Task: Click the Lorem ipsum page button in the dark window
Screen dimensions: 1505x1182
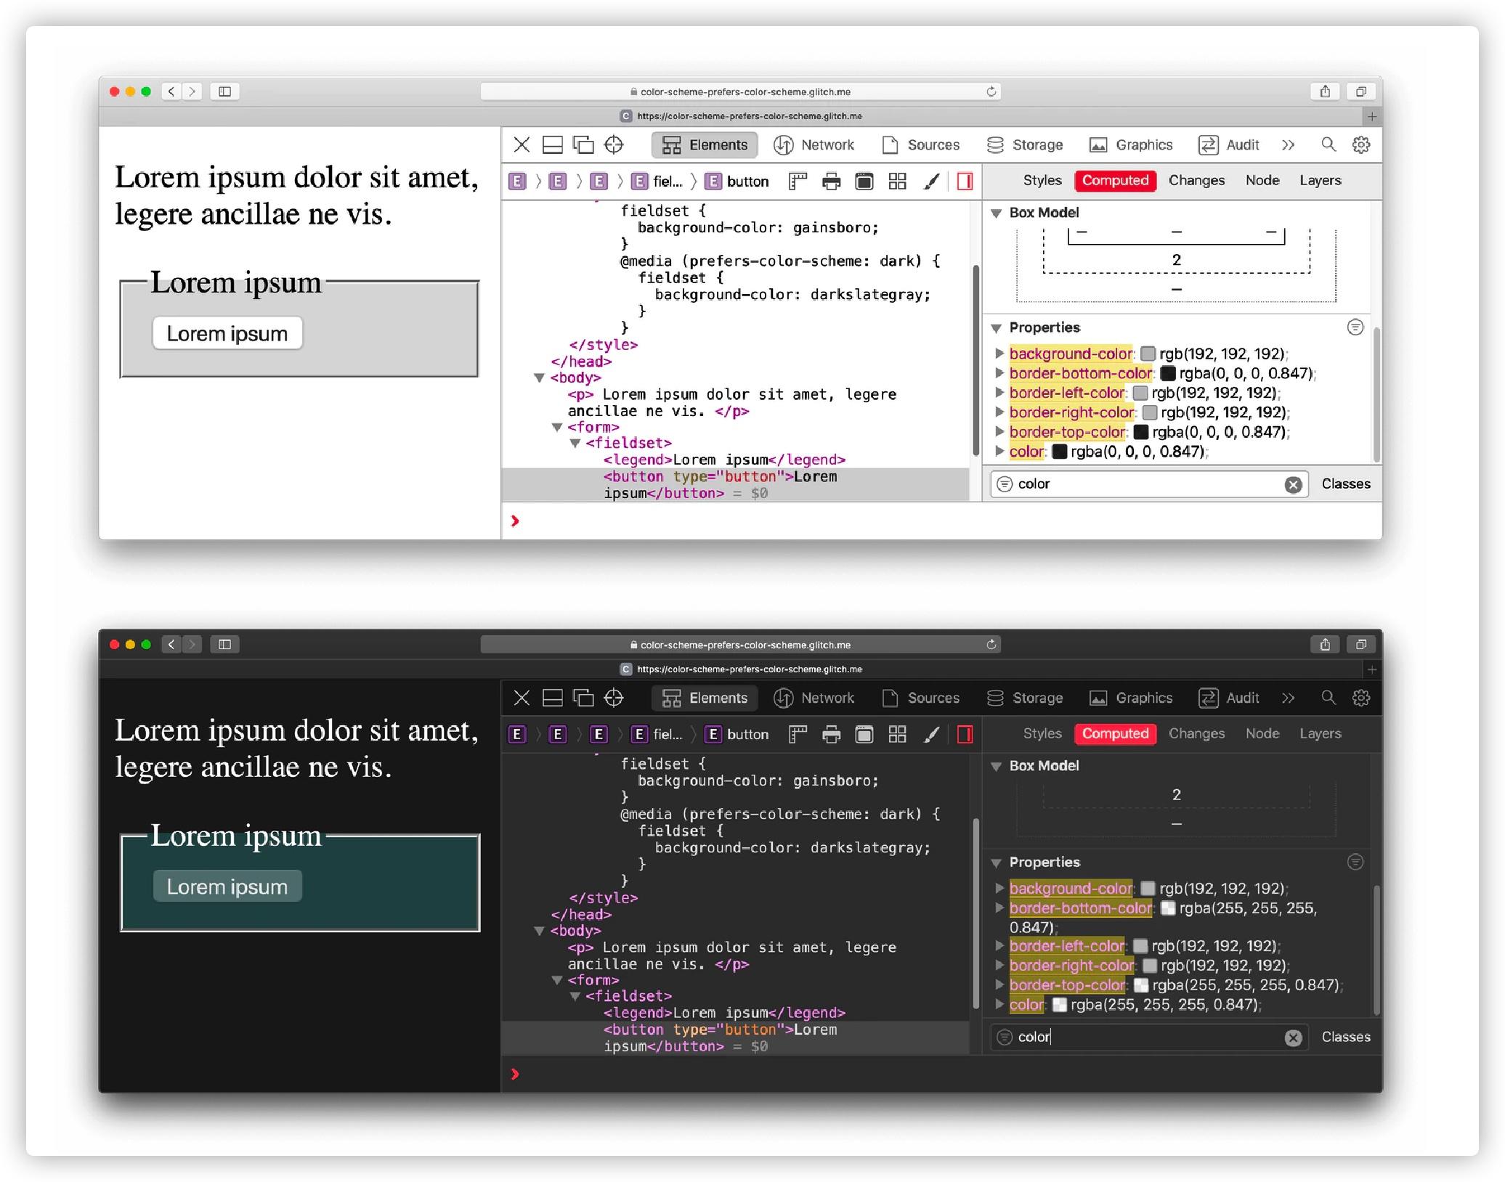Action: point(227,886)
